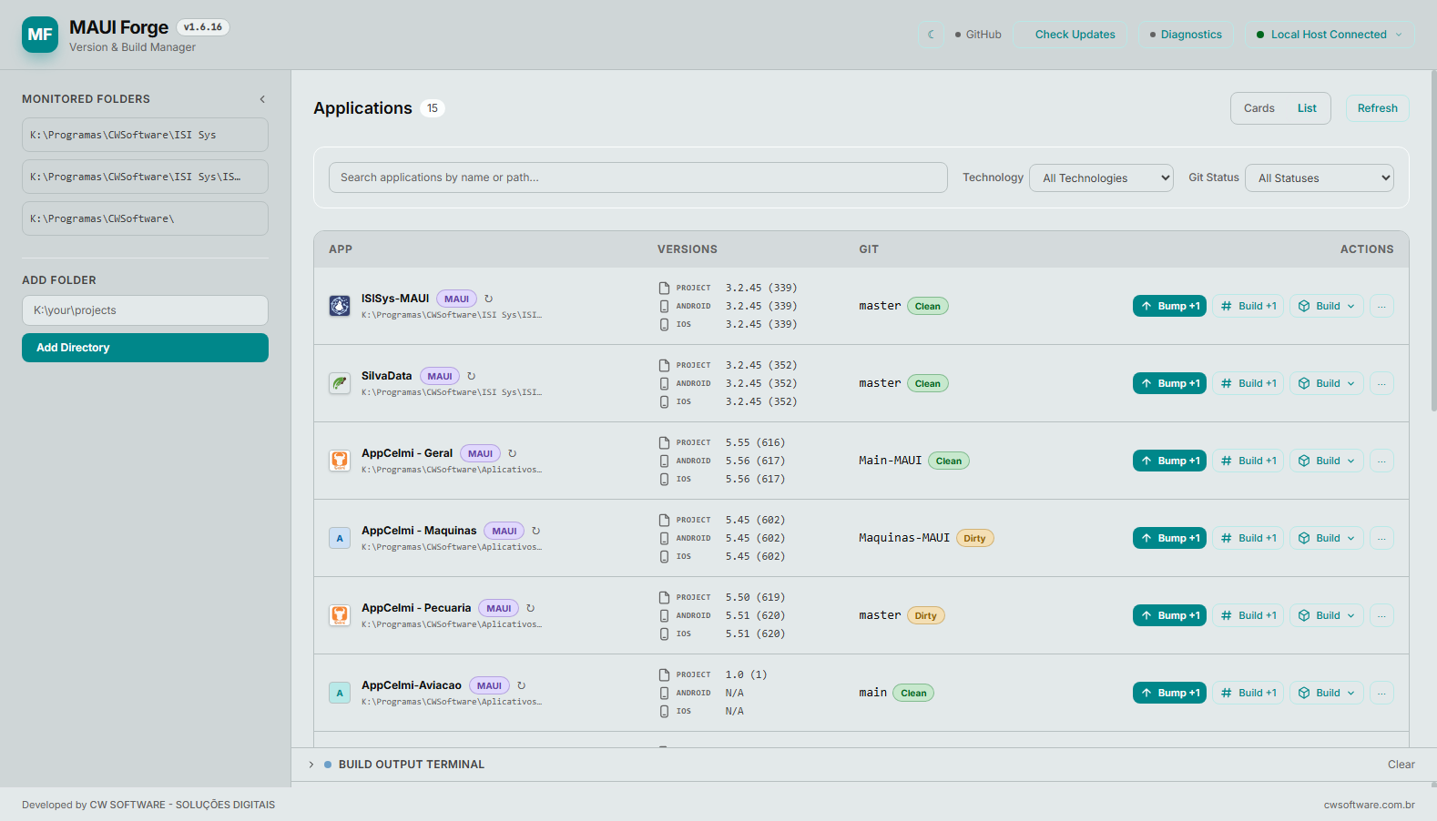This screenshot has height=821, width=1437.
Task: Click the MF app logo
Action: [x=40, y=35]
